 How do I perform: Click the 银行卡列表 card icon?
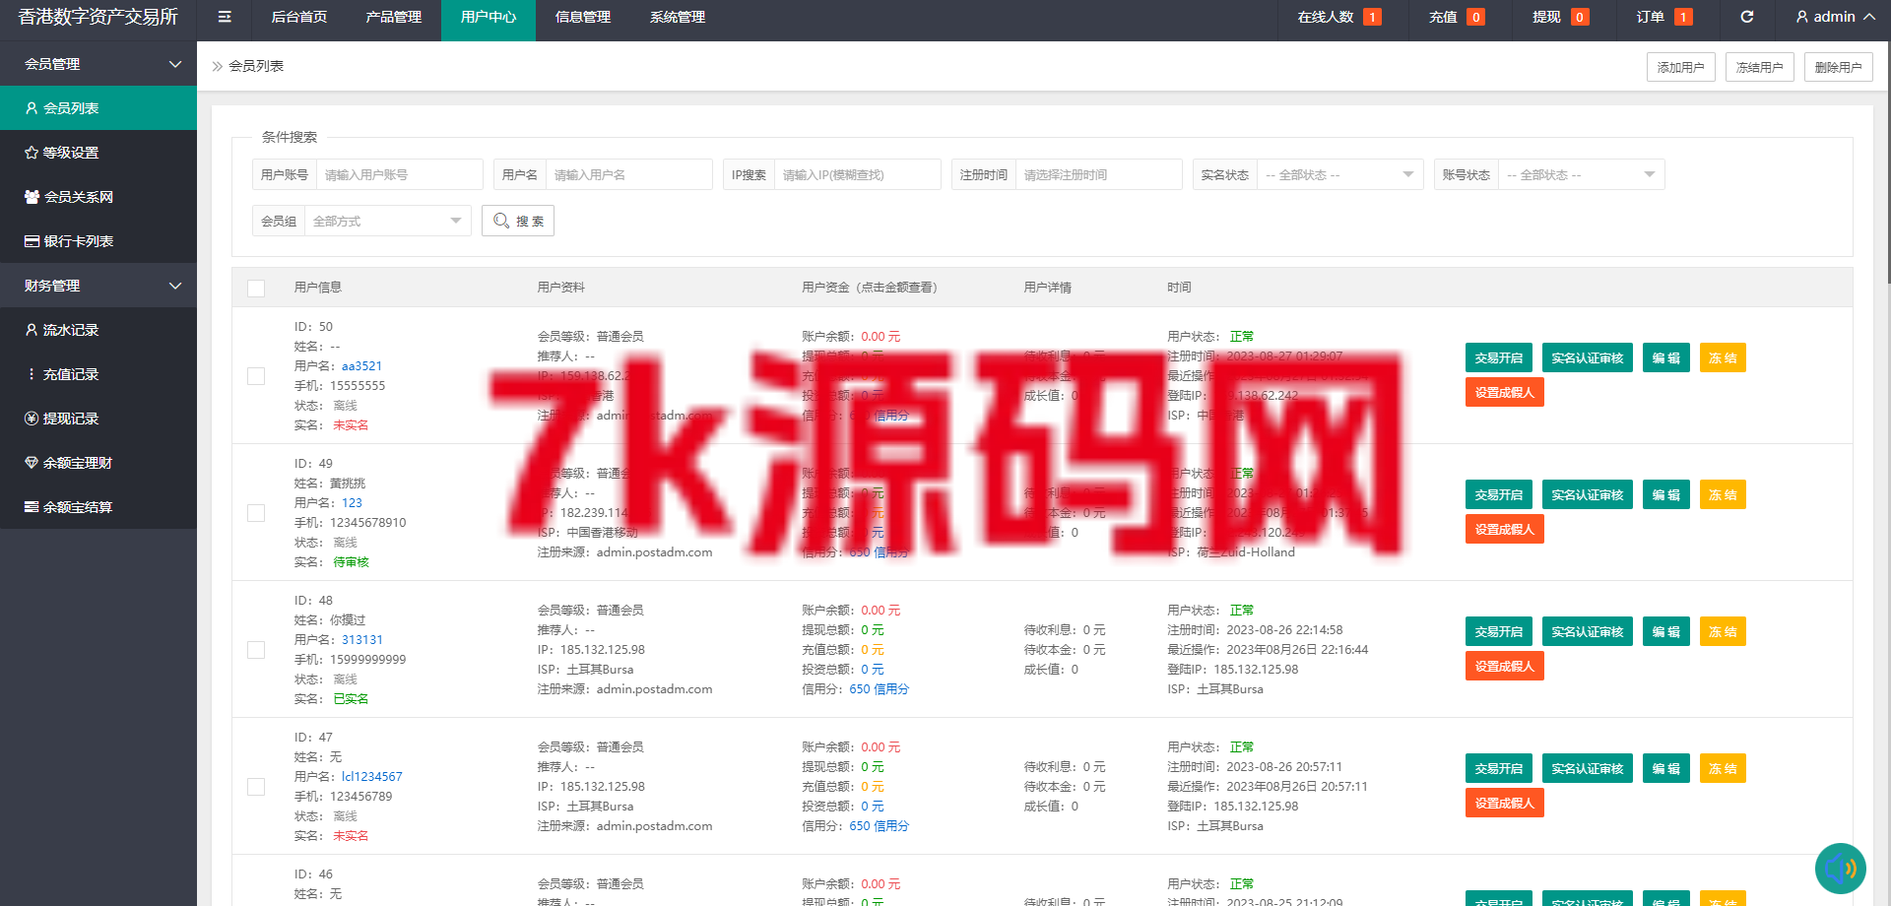(x=32, y=241)
